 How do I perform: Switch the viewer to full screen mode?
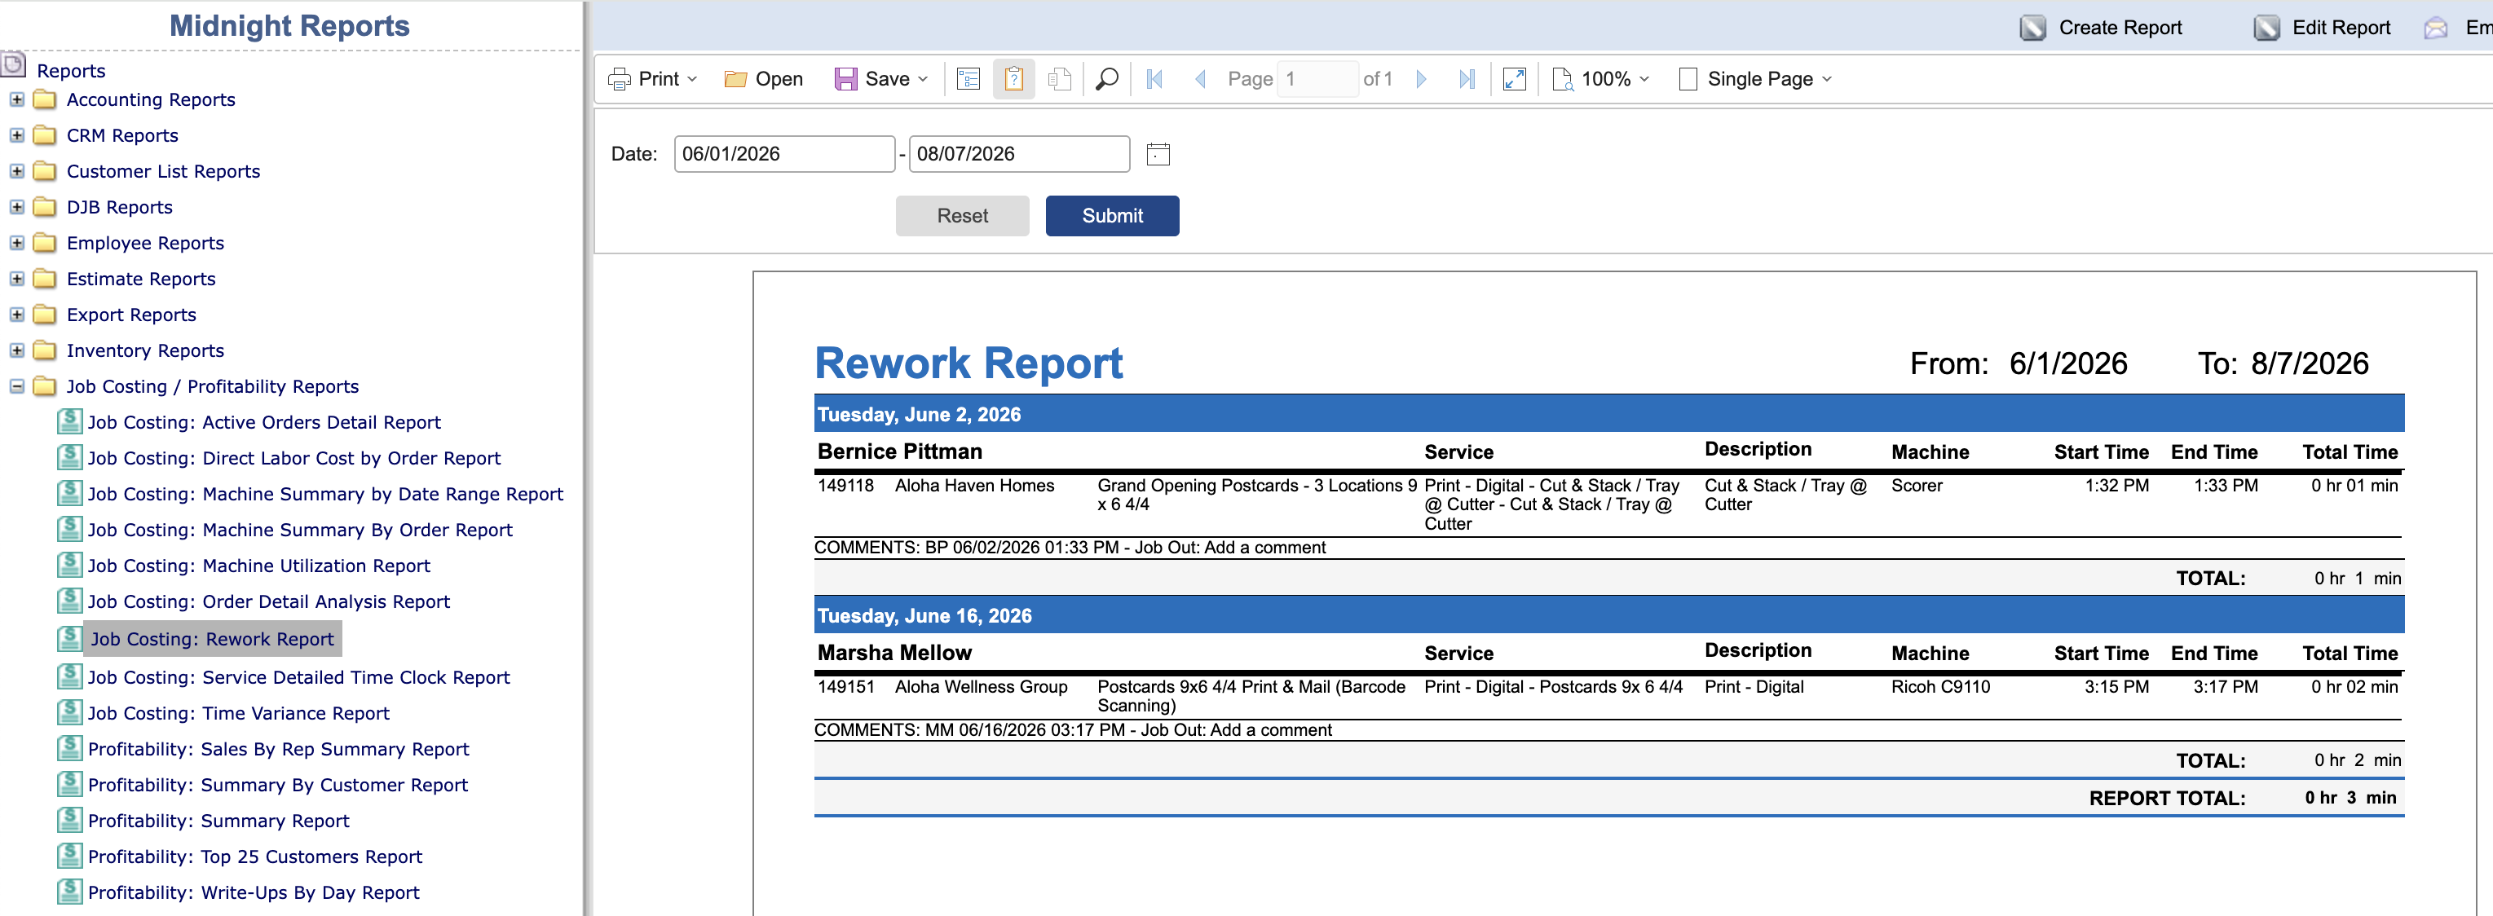click(1514, 79)
